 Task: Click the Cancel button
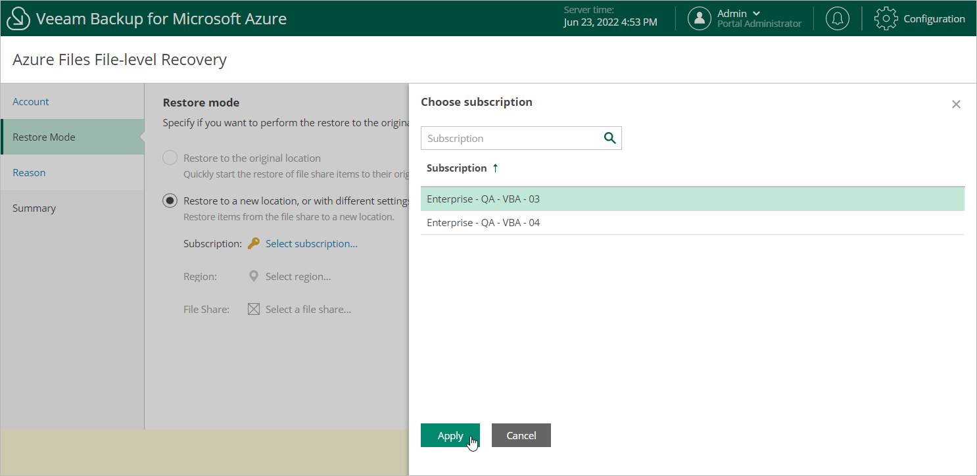coord(521,435)
